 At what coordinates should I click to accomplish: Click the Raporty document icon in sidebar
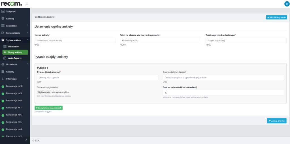click(3, 72)
